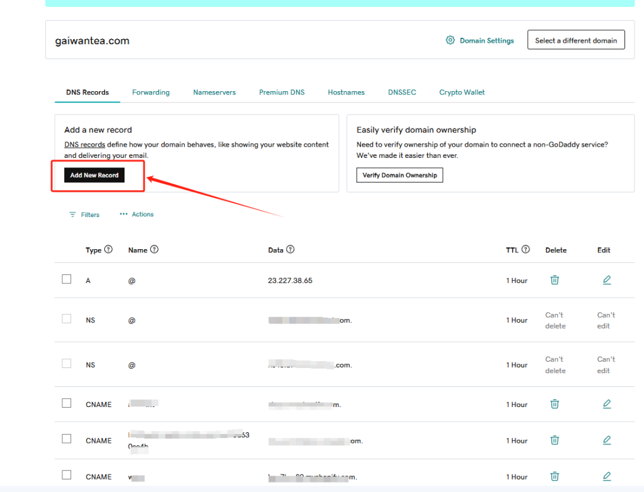Click the Type column help icon
This screenshot has width=644, height=492.
pyautogui.click(x=108, y=249)
